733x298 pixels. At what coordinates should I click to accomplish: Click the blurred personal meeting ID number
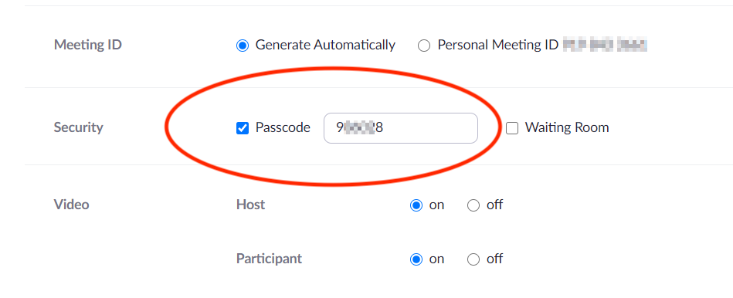[605, 46]
